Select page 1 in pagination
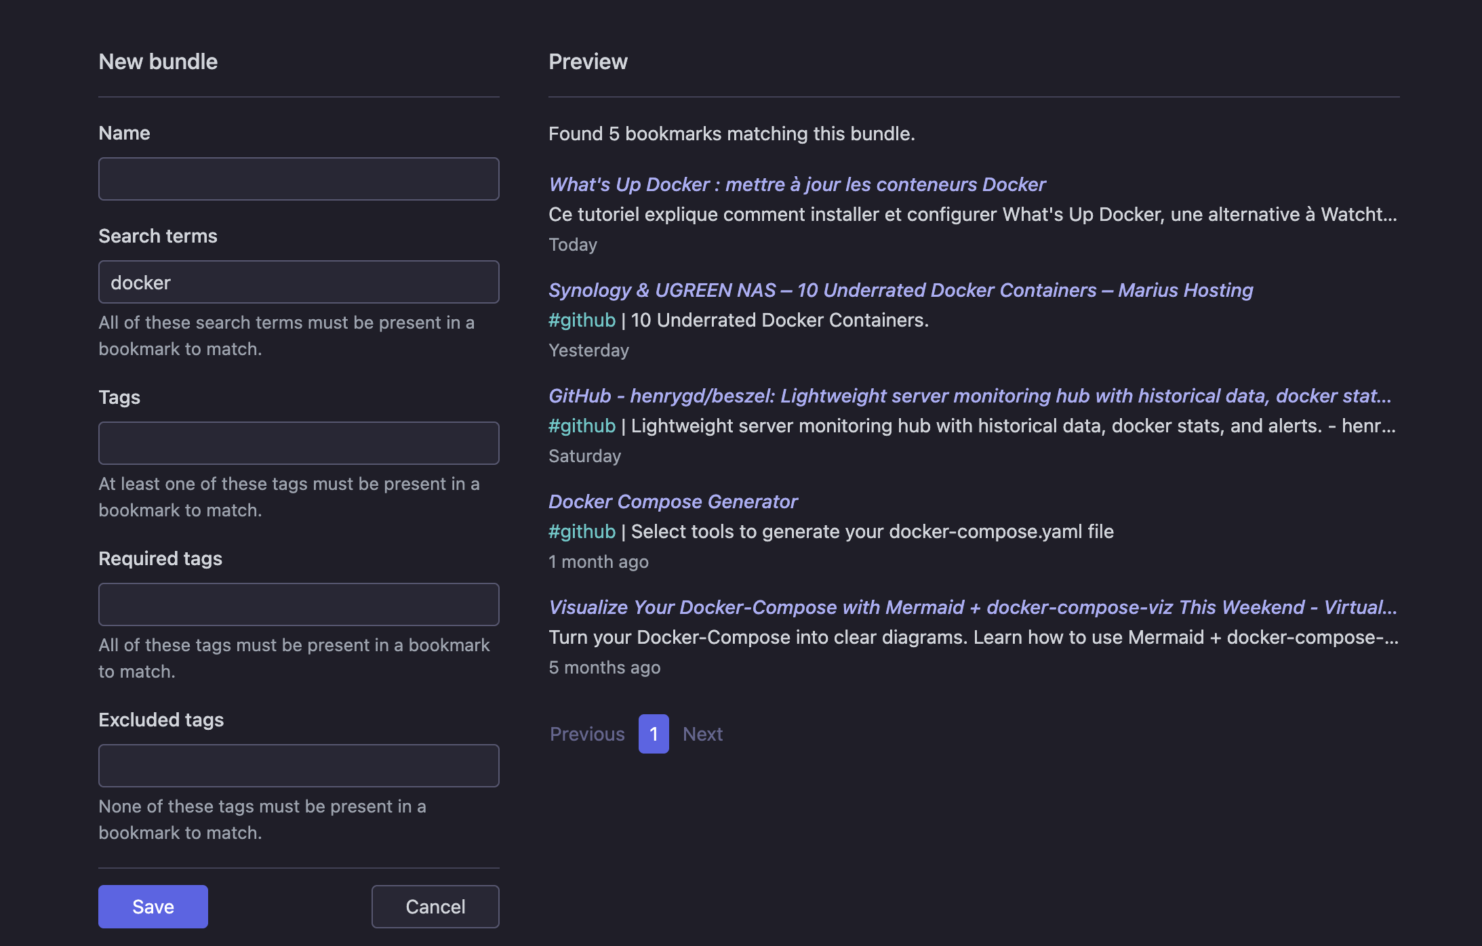Viewport: 1482px width, 946px height. [x=654, y=734]
